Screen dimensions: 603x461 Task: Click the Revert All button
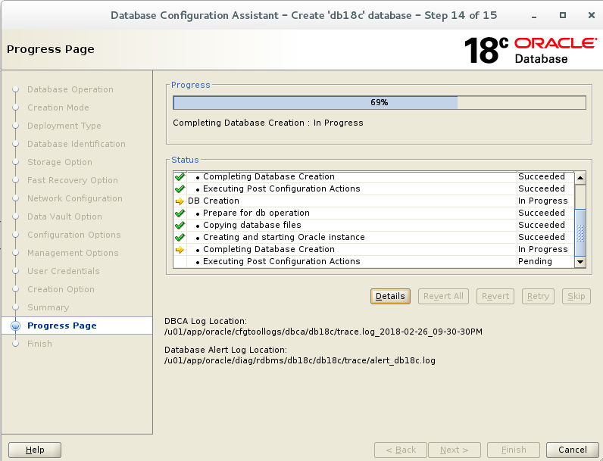pyautogui.click(x=443, y=296)
